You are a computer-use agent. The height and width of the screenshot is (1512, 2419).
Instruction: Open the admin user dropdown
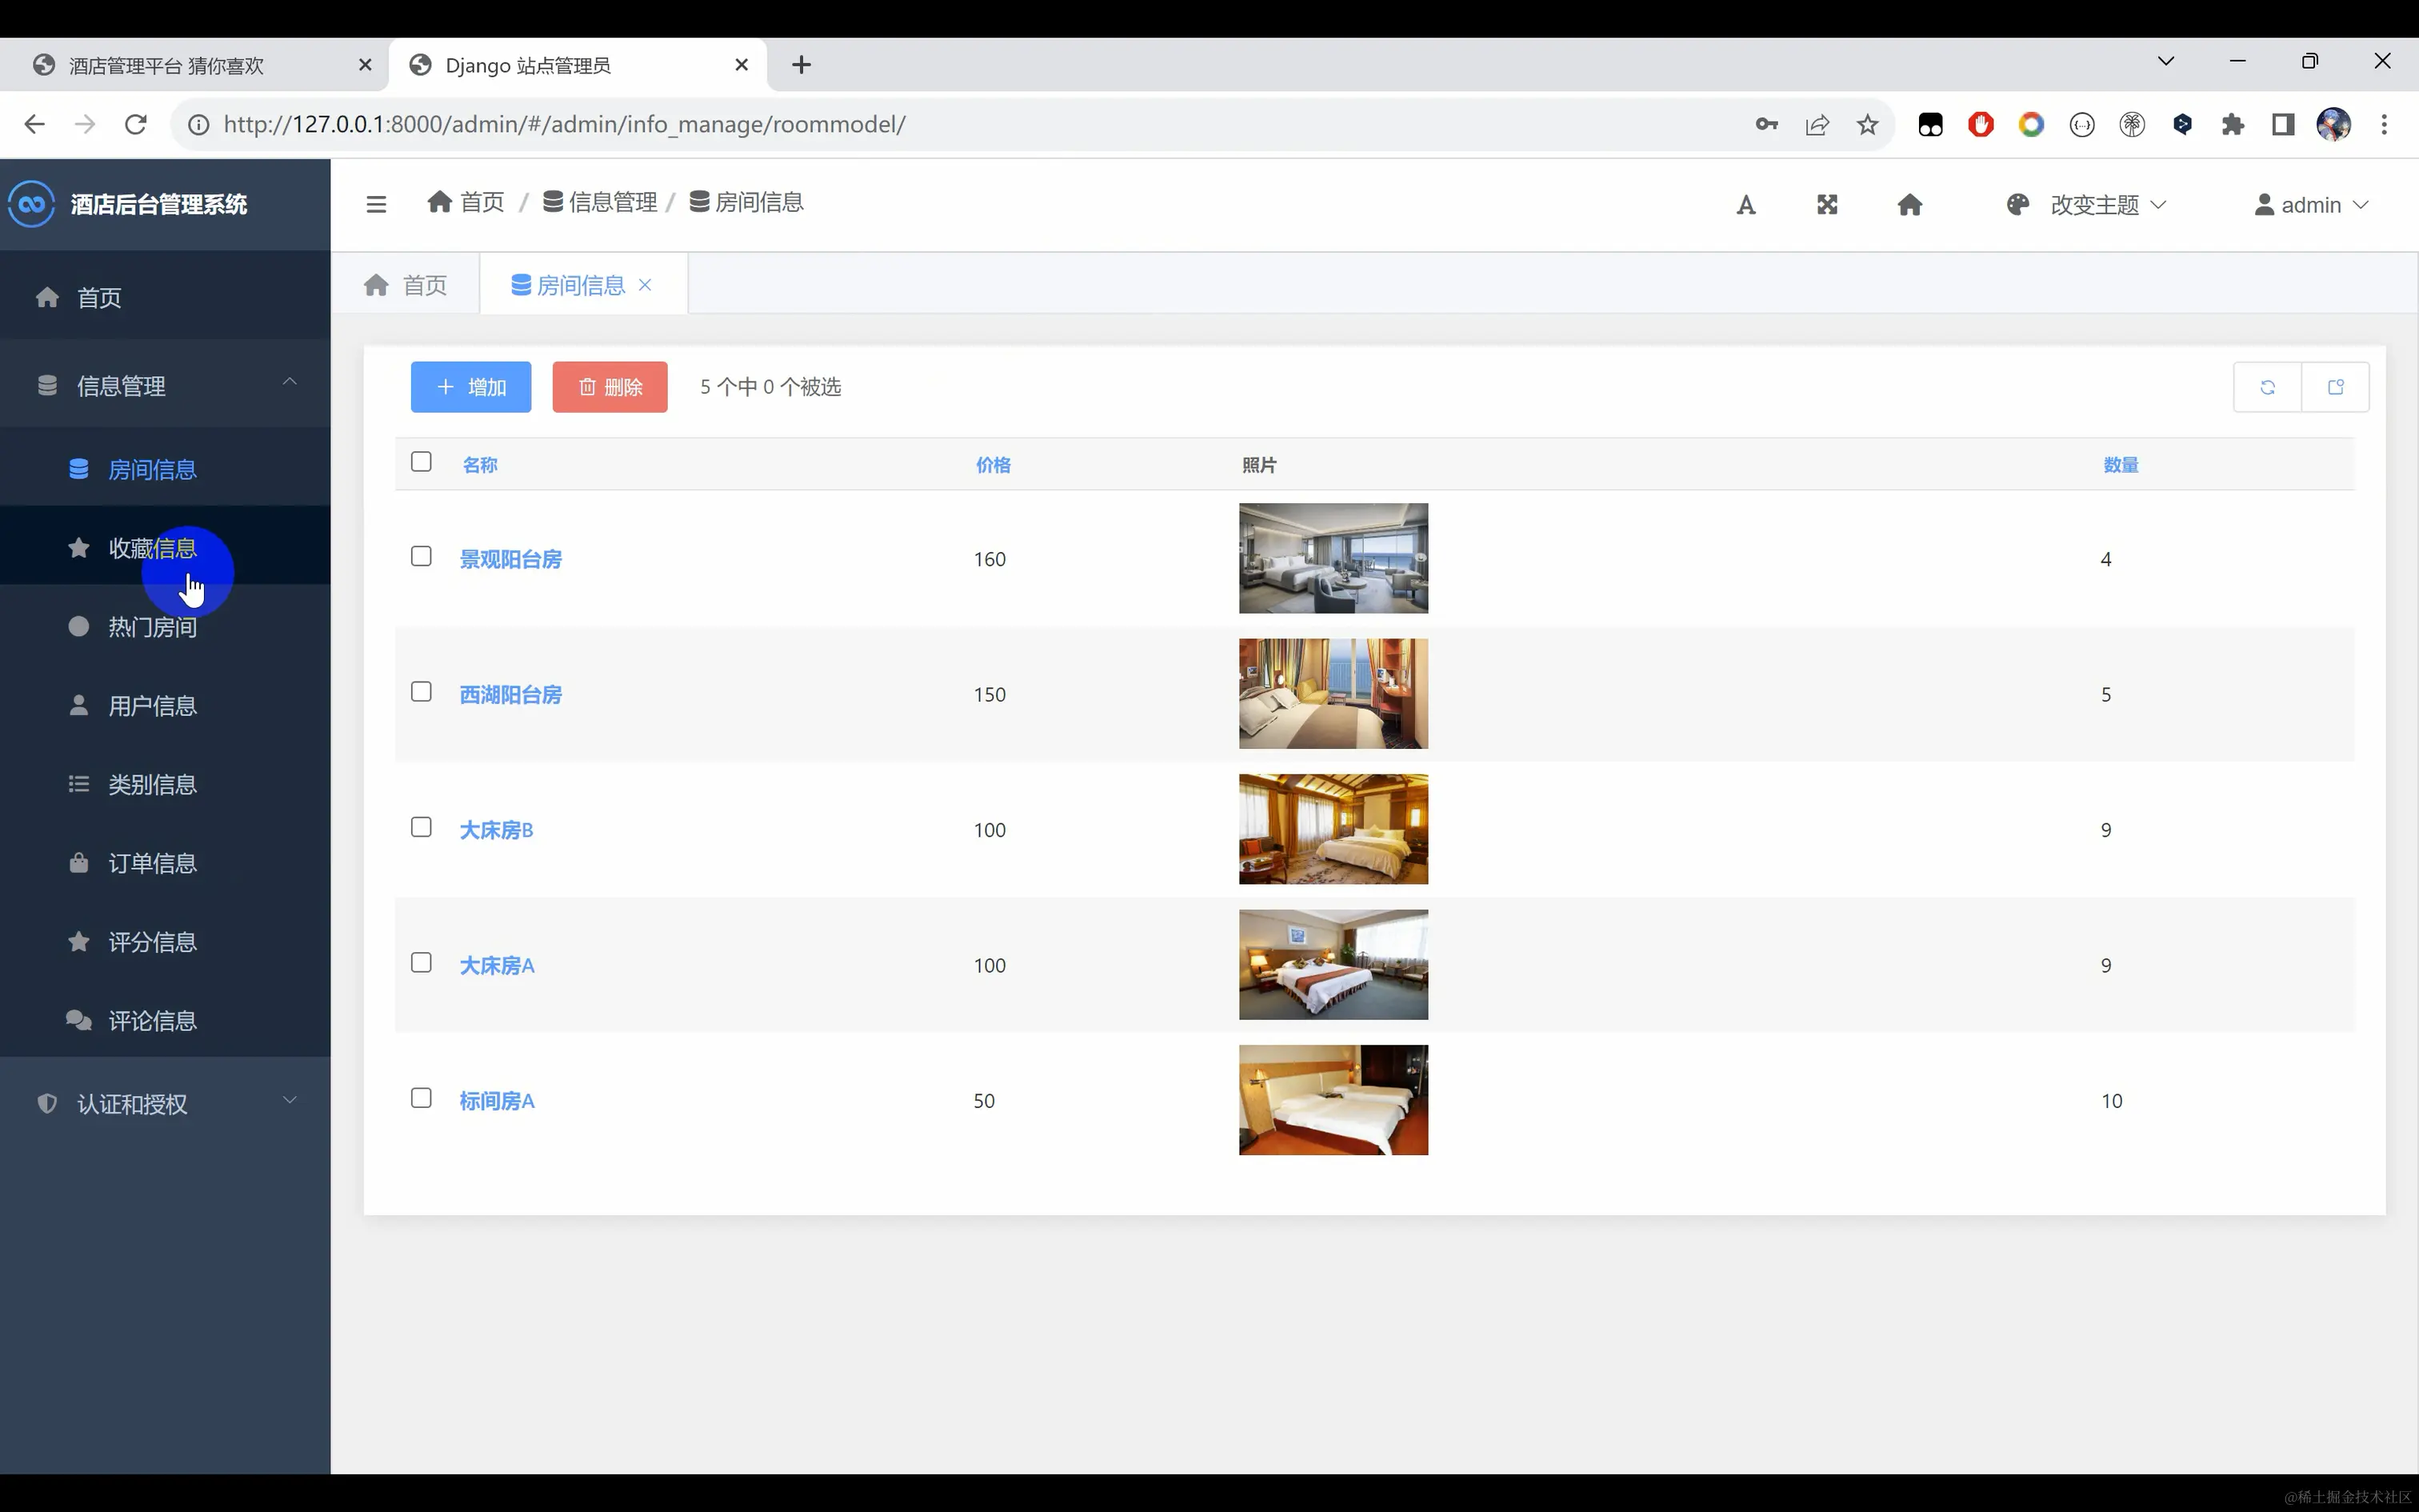[x=2311, y=205]
